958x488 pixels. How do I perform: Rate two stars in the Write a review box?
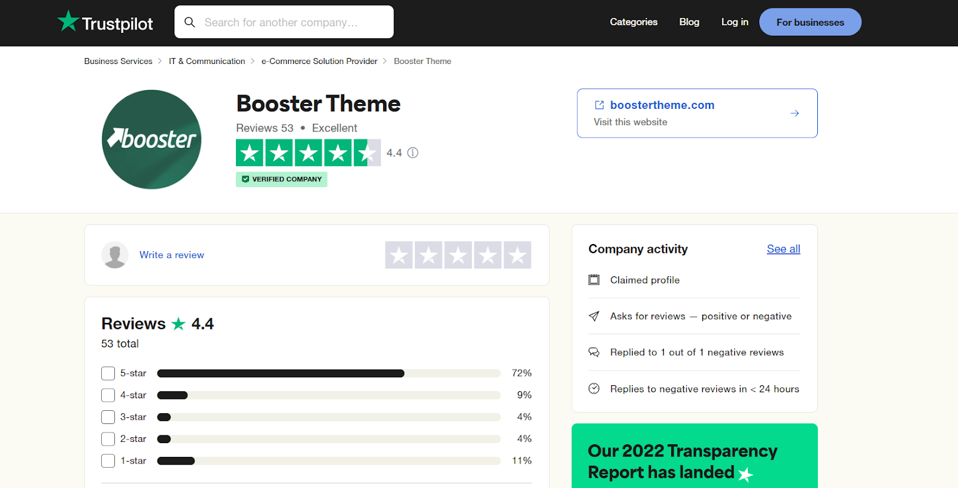(429, 255)
